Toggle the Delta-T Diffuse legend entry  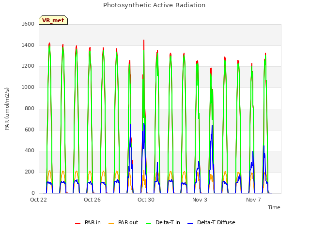[211, 222]
